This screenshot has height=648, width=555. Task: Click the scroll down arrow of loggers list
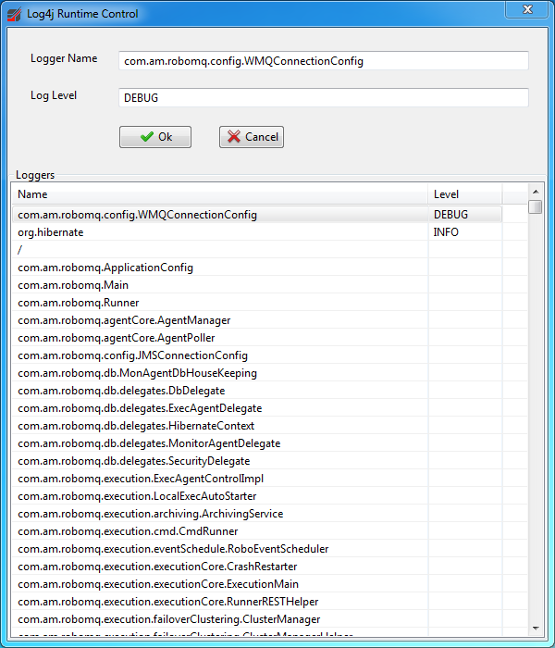pyautogui.click(x=536, y=629)
